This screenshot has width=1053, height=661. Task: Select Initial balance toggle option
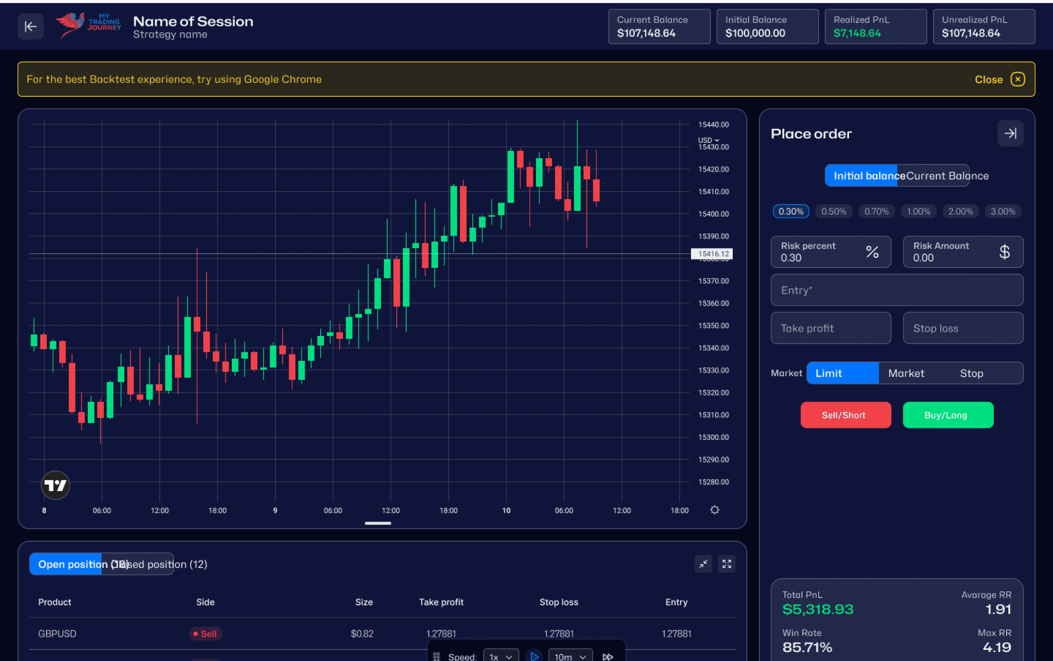[x=861, y=176]
